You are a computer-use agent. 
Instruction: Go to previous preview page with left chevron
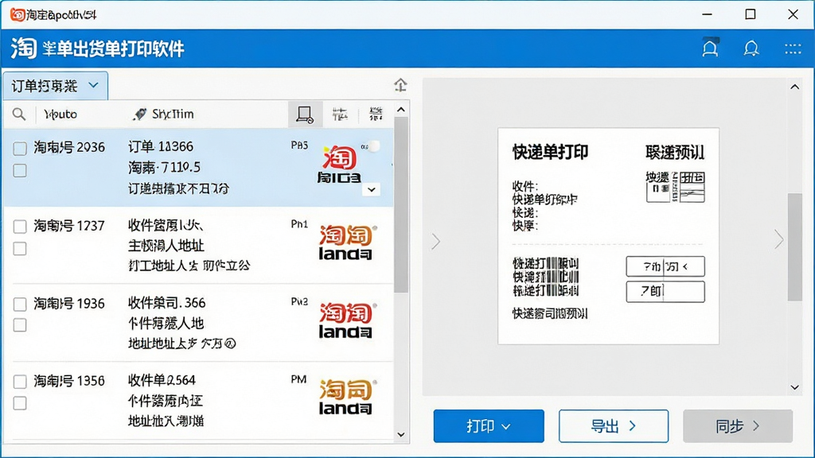pos(435,241)
